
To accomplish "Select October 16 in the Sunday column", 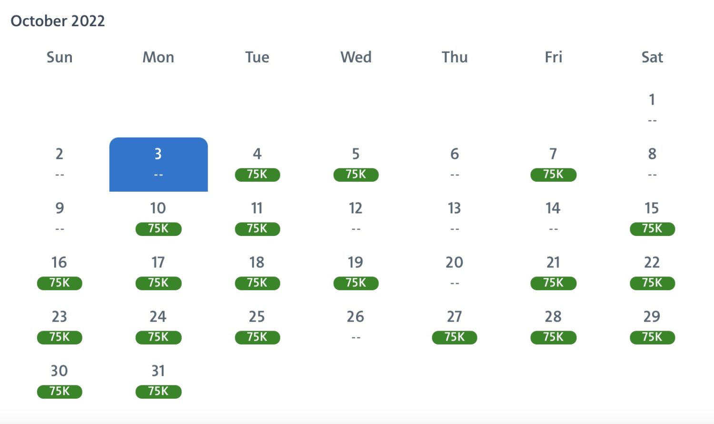I will click(59, 272).
